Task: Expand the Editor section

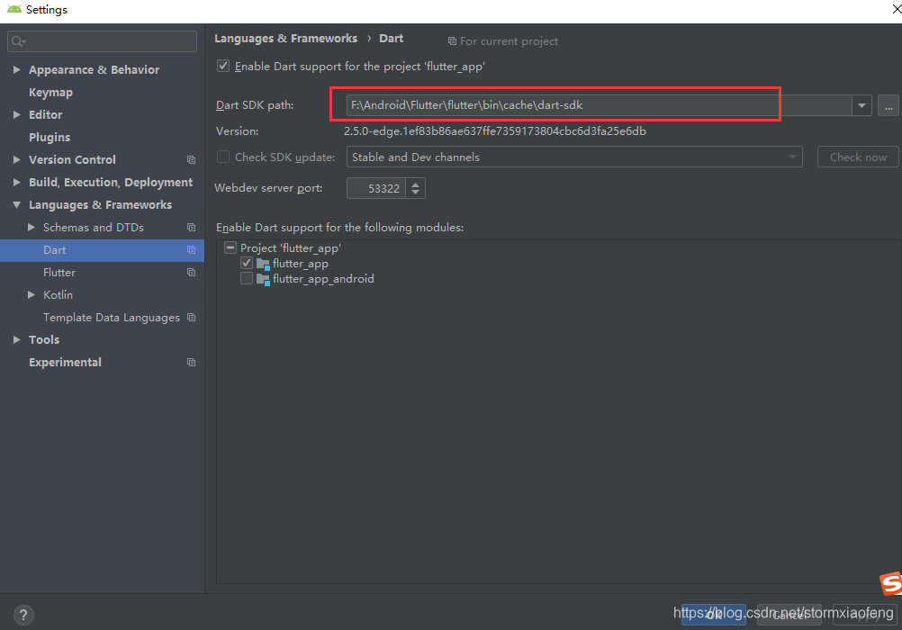Action: click(x=17, y=115)
